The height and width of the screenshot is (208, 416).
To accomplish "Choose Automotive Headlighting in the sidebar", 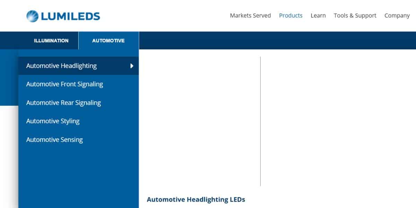I will (x=61, y=66).
